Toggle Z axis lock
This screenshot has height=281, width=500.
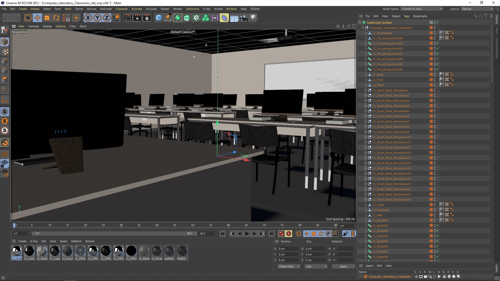point(107,18)
